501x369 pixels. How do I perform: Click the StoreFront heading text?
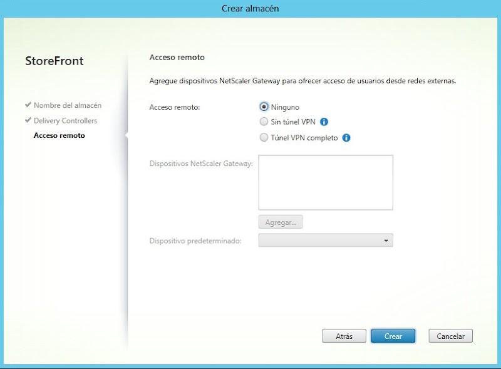pyautogui.click(x=54, y=61)
